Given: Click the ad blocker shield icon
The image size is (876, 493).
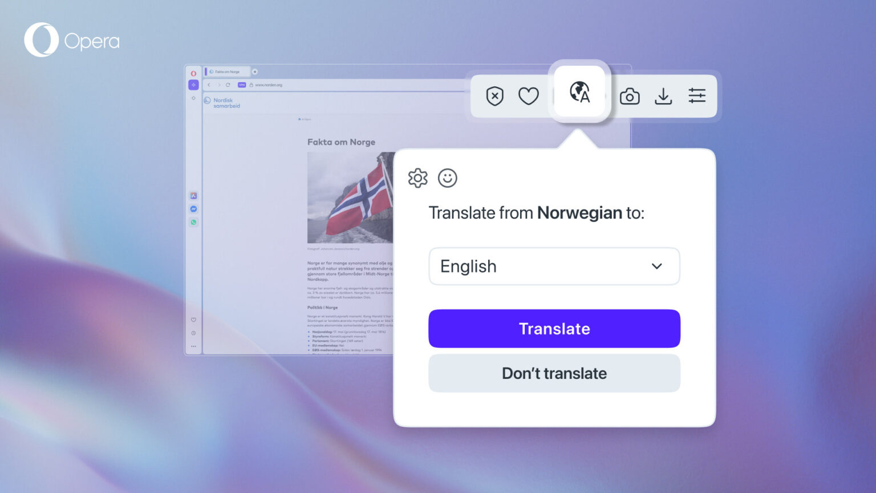Looking at the screenshot, I should (494, 96).
